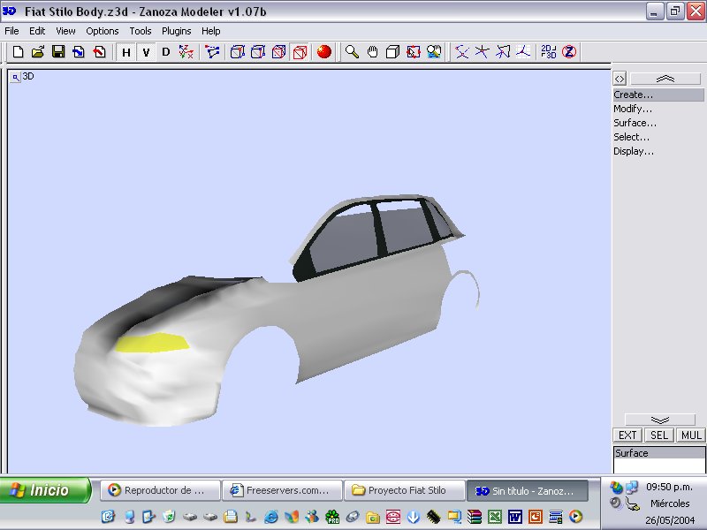
Task: Open the material editor red sphere
Action: pyautogui.click(x=323, y=52)
